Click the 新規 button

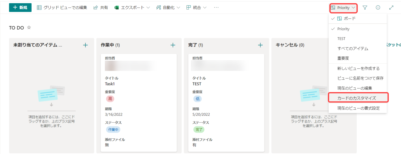pyautogui.click(x=20, y=8)
